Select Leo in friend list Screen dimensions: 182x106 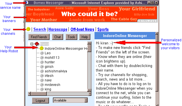48,53
